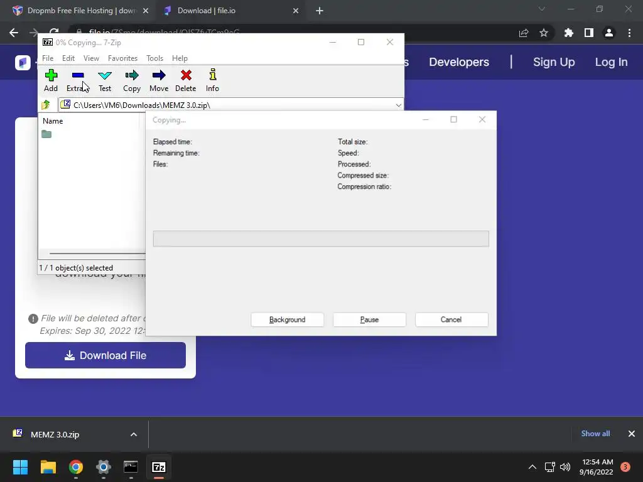Click the Add toolbar icon in 7-Zip

51,80
